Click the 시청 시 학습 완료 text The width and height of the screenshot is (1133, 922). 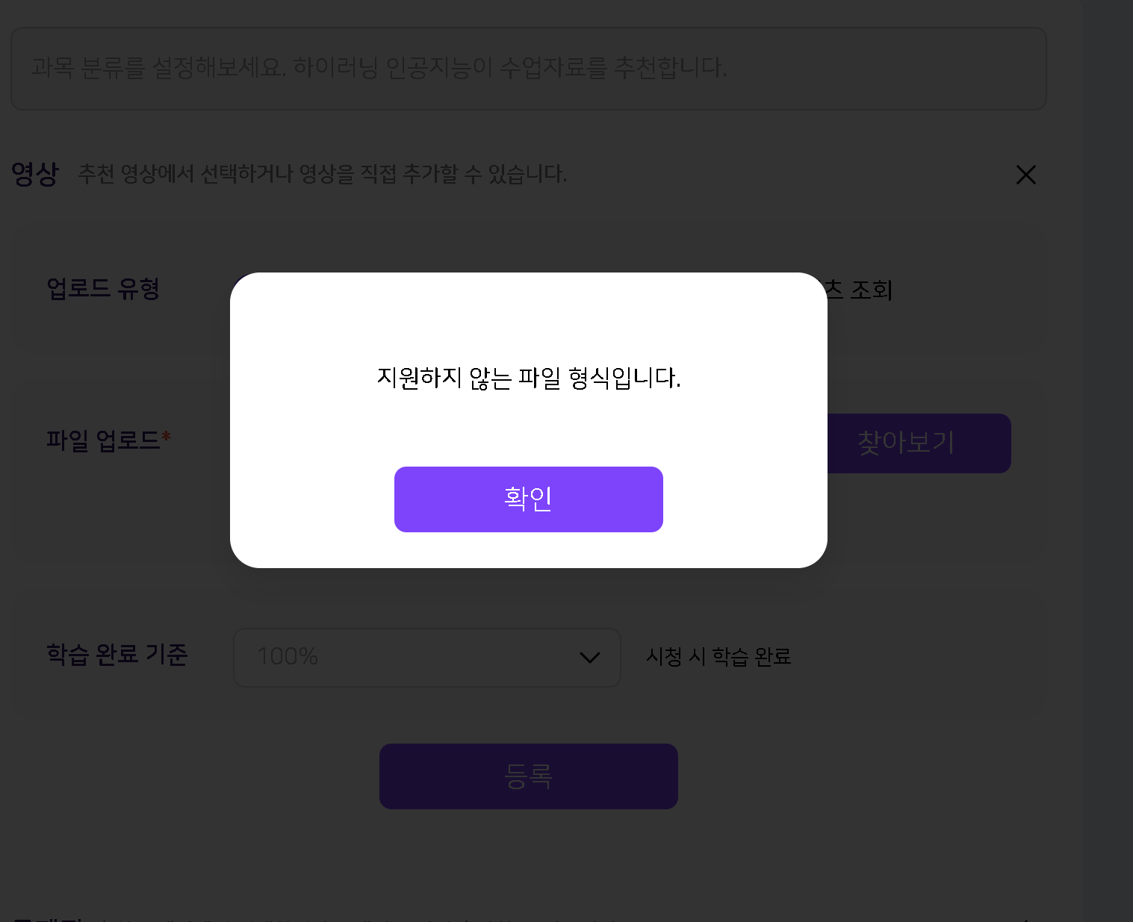pyautogui.click(x=718, y=657)
